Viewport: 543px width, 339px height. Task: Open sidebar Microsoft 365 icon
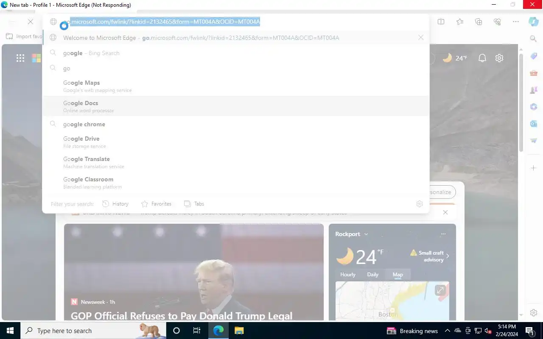point(534,107)
